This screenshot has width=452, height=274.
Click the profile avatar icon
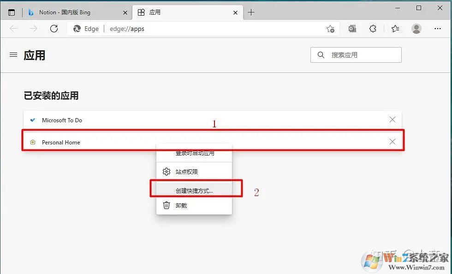point(416,29)
